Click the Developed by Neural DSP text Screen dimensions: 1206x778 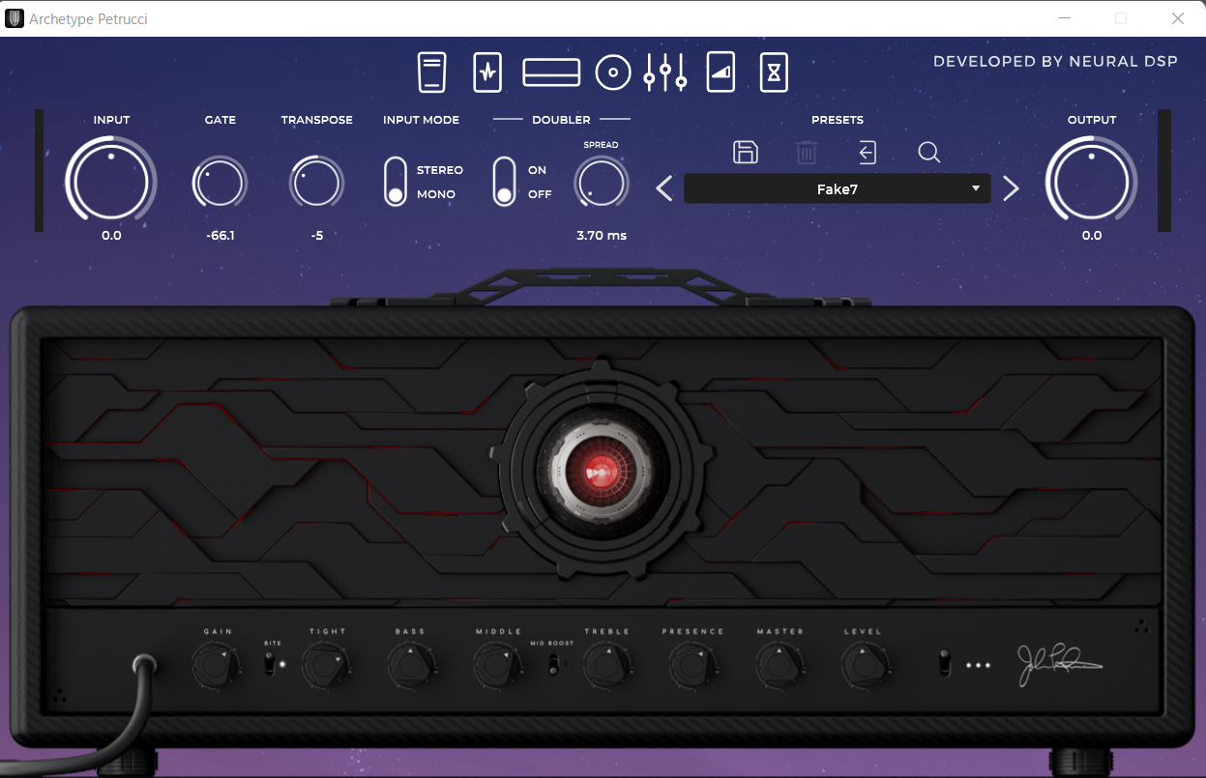pyautogui.click(x=1055, y=62)
